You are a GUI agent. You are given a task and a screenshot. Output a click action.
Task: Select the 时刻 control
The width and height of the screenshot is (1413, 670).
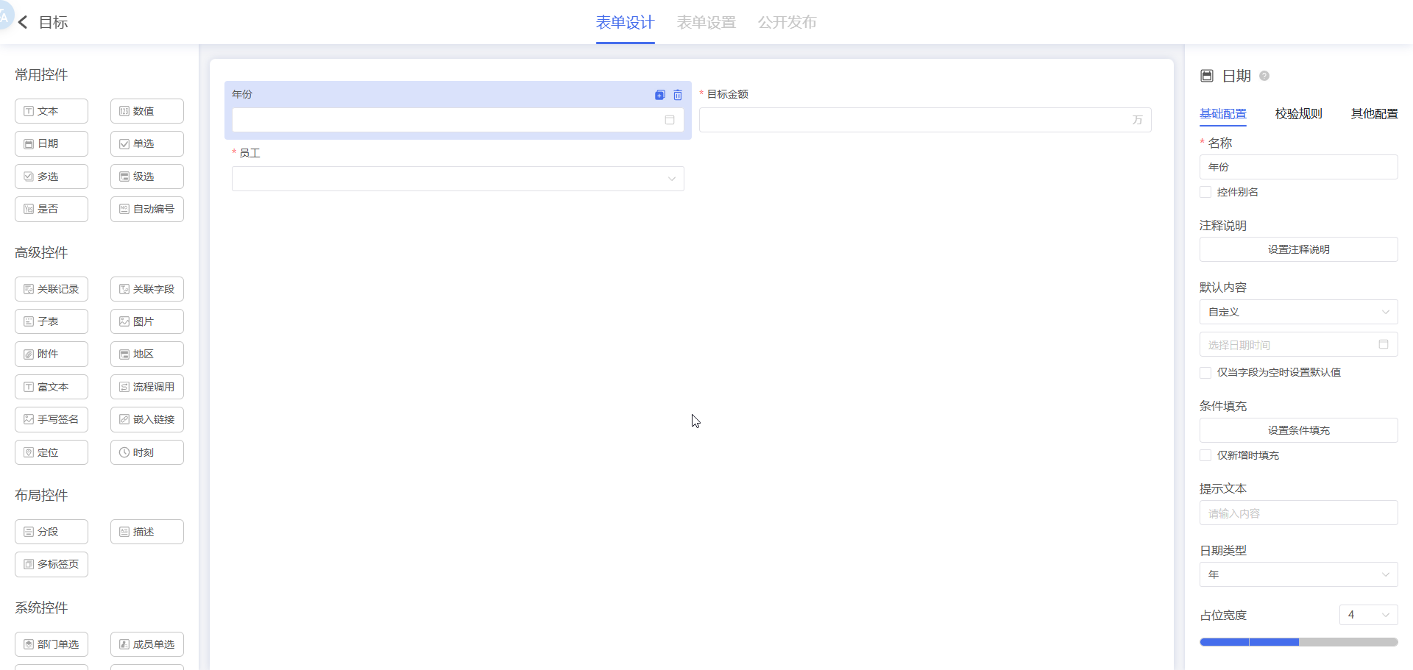pyautogui.click(x=147, y=452)
